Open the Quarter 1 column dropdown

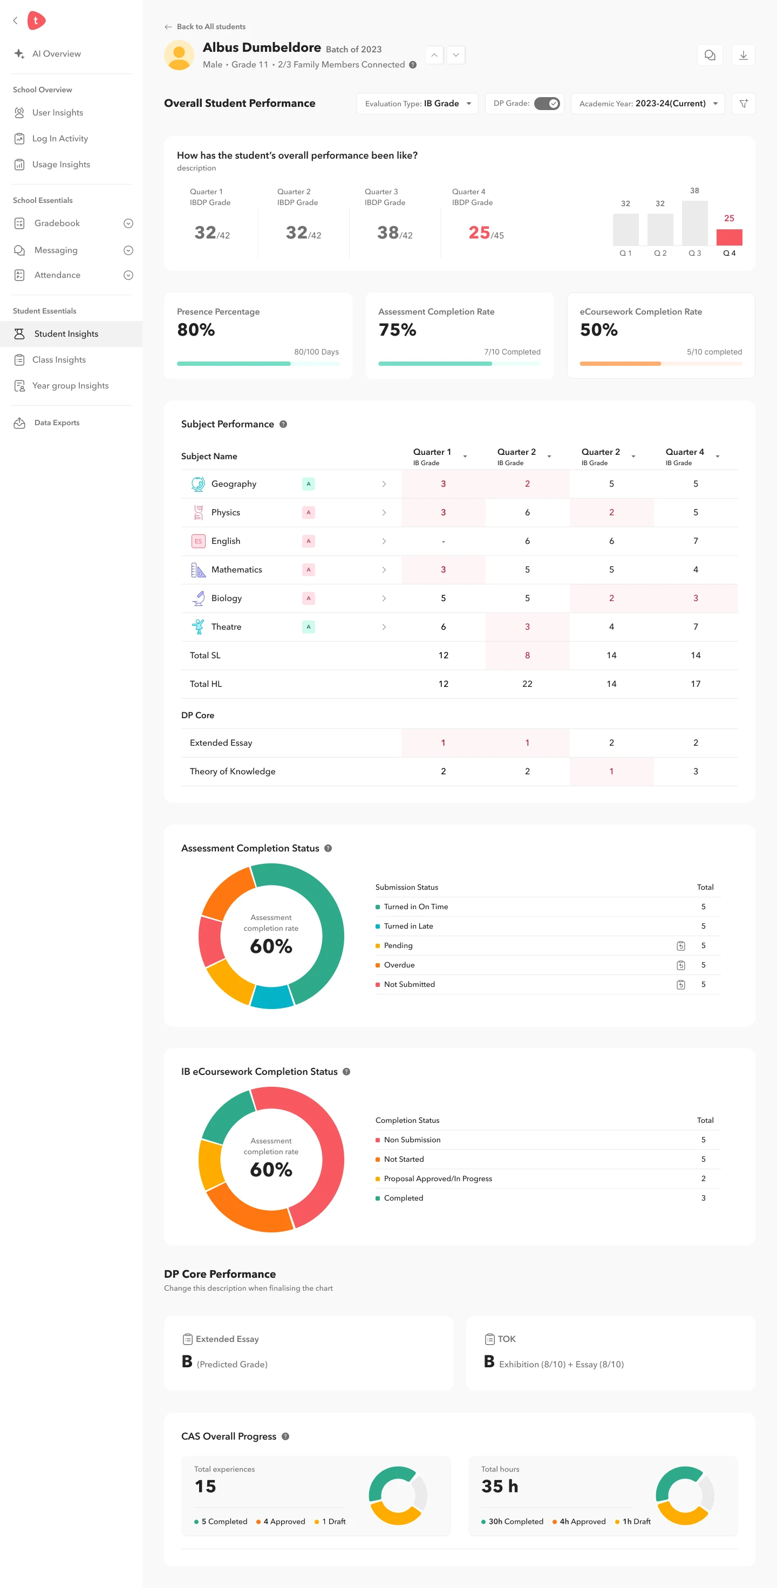[465, 457]
